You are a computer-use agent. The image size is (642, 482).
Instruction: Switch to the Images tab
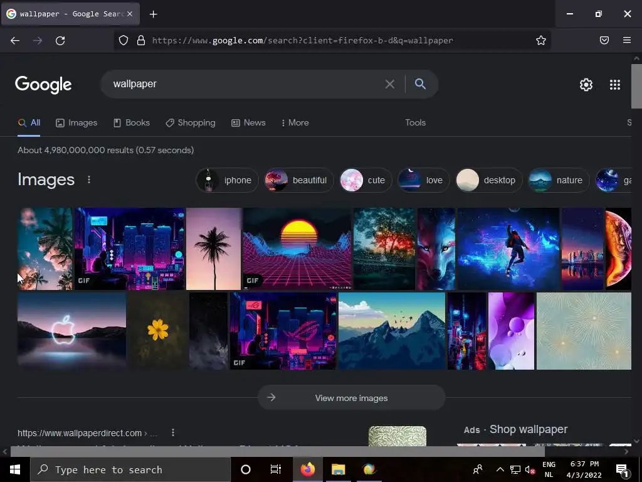tap(76, 122)
